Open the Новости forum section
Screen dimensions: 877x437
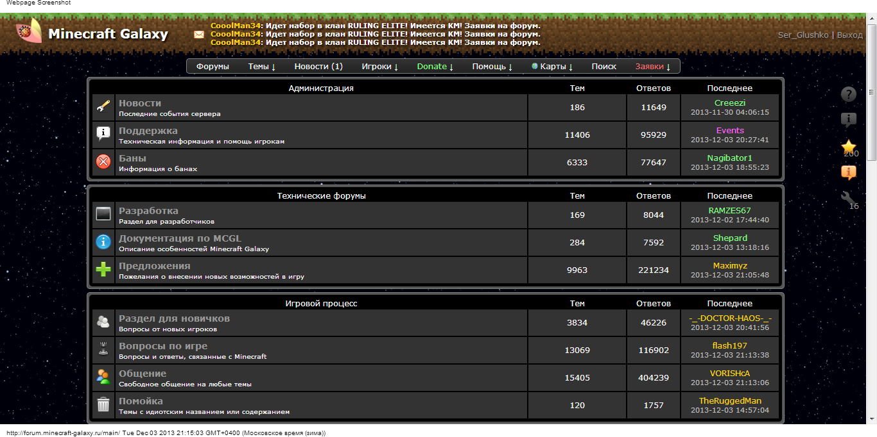[140, 103]
